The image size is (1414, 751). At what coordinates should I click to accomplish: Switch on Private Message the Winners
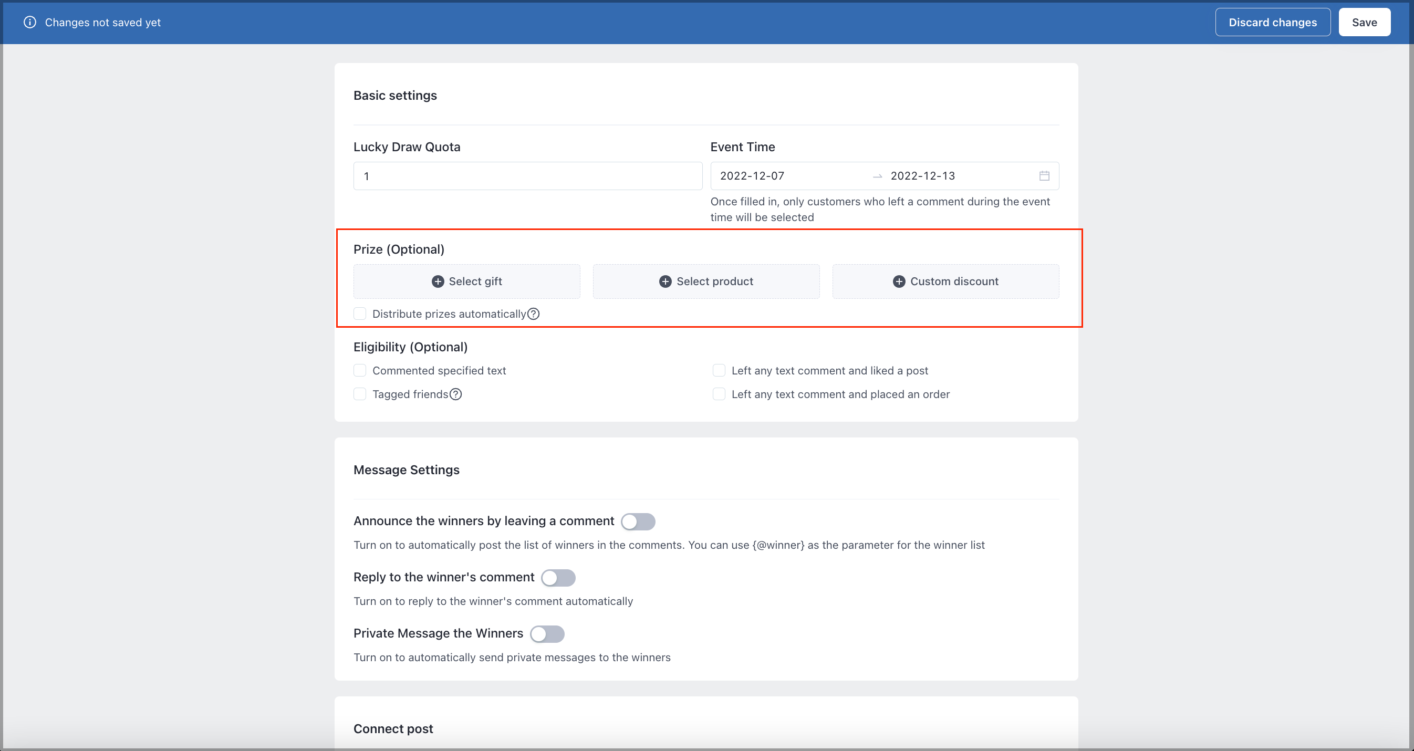coord(547,634)
